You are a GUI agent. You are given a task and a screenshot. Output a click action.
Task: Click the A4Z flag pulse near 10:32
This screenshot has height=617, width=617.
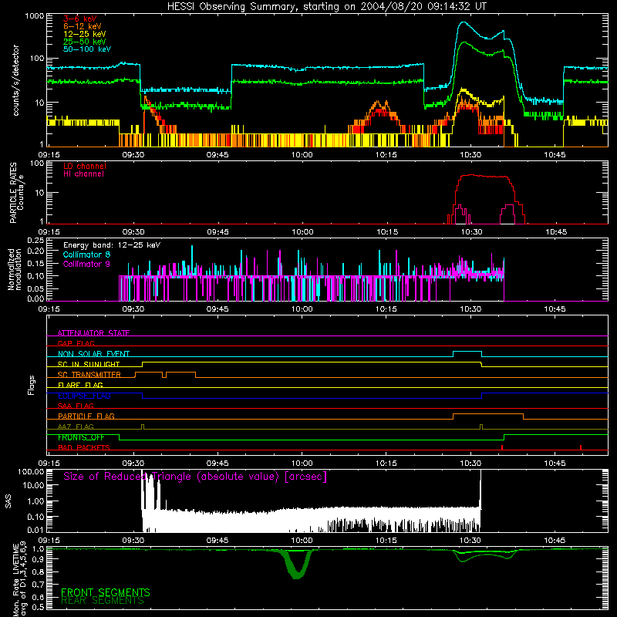point(481,427)
